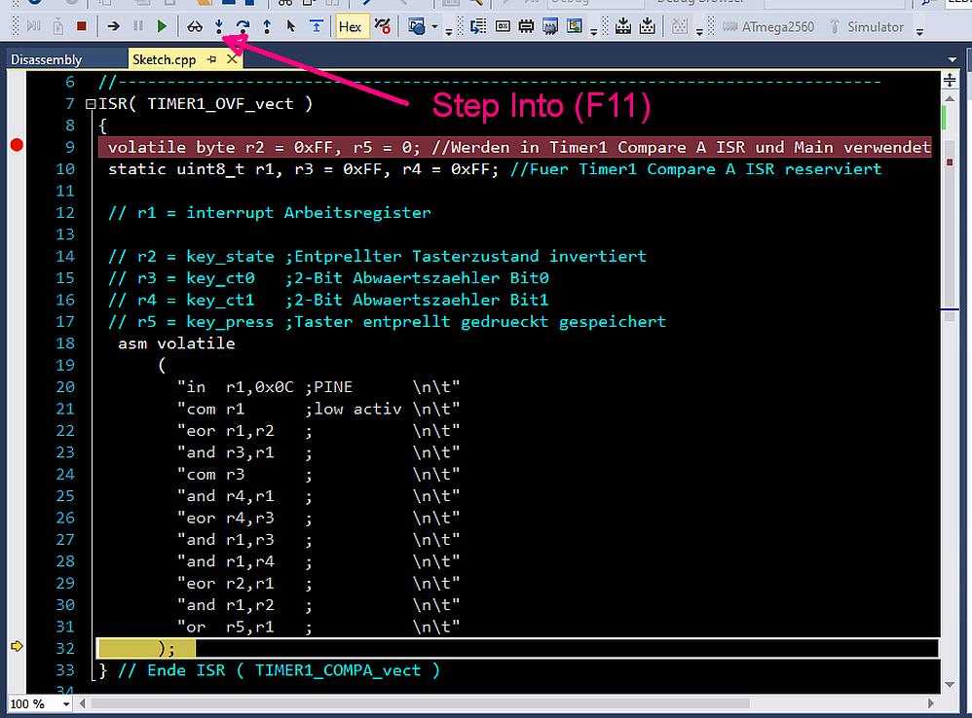
Task: Click the Break All pause icon
Action: click(137, 26)
